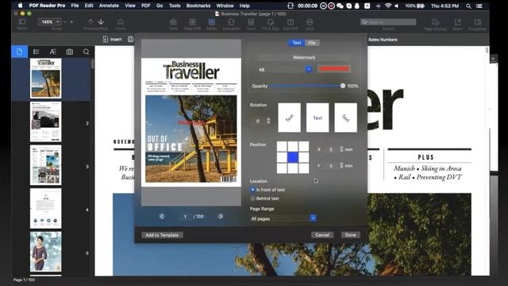
Task: Select page 2 thumbnail in sidebar
Action: 46,122
